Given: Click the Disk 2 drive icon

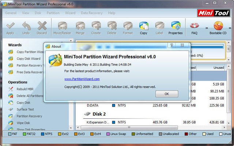Looking at the screenshot, I should tap(87, 114).
